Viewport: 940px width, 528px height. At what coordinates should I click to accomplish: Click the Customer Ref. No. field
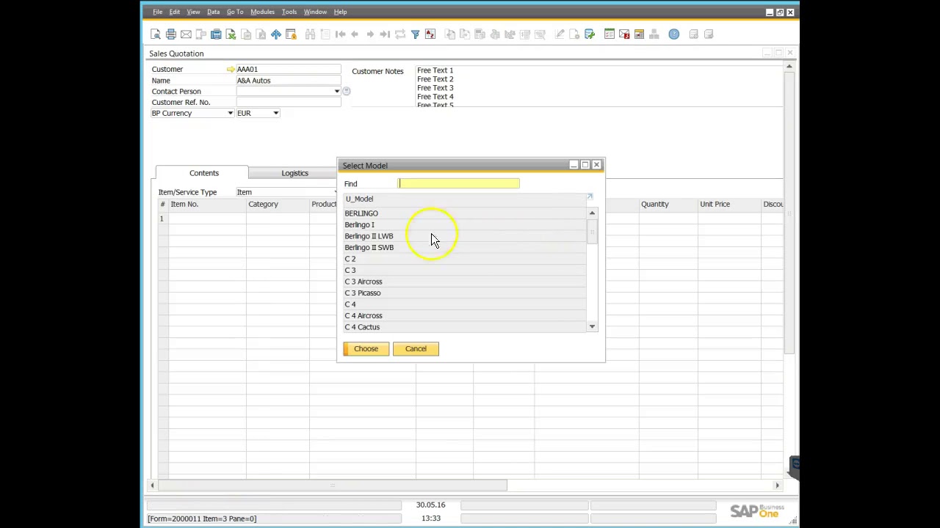click(x=289, y=103)
